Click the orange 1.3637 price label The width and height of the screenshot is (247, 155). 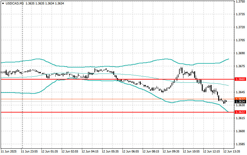click(240, 99)
